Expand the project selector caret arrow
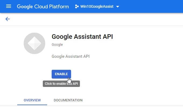 coord(118,6)
